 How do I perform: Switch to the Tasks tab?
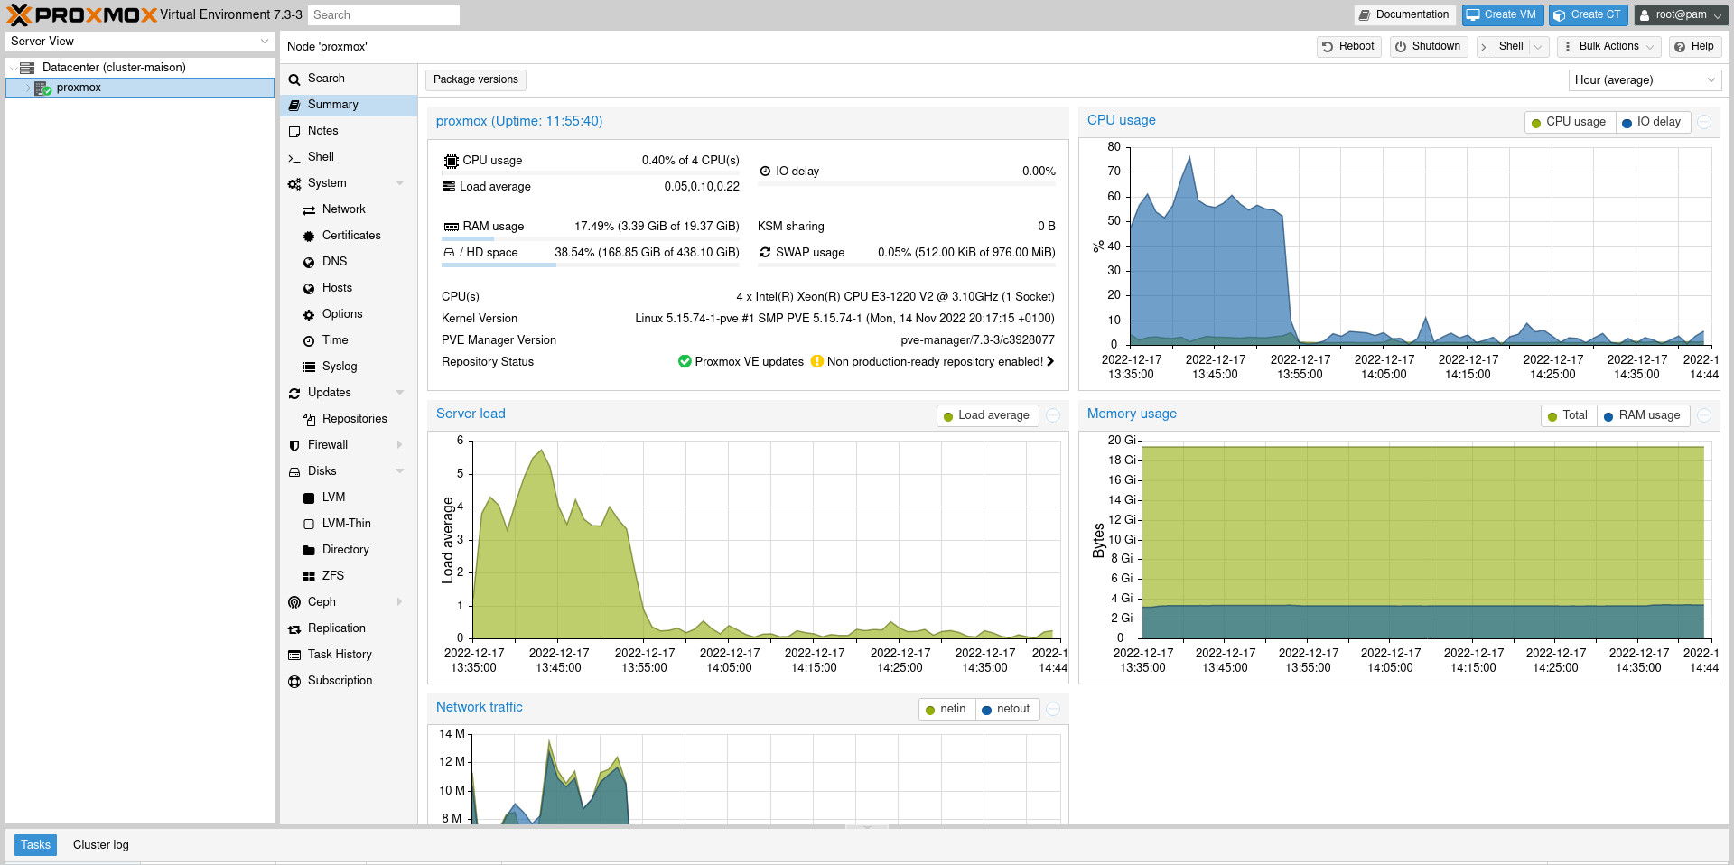pyautogui.click(x=36, y=845)
